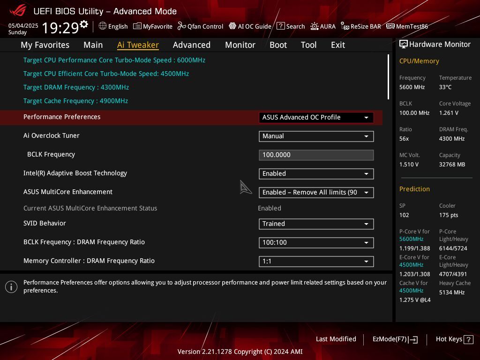The image size is (480, 360).
Task: Go to the Boot tab
Action: coord(278,45)
